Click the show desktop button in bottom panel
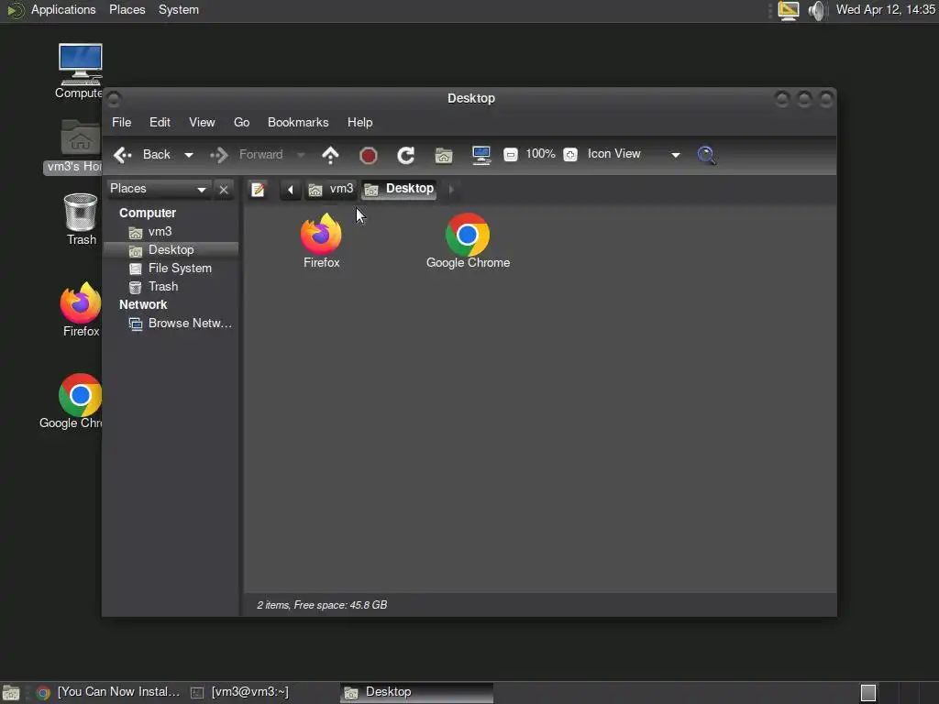The height and width of the screenshot is (704, 939). [11, 693]
